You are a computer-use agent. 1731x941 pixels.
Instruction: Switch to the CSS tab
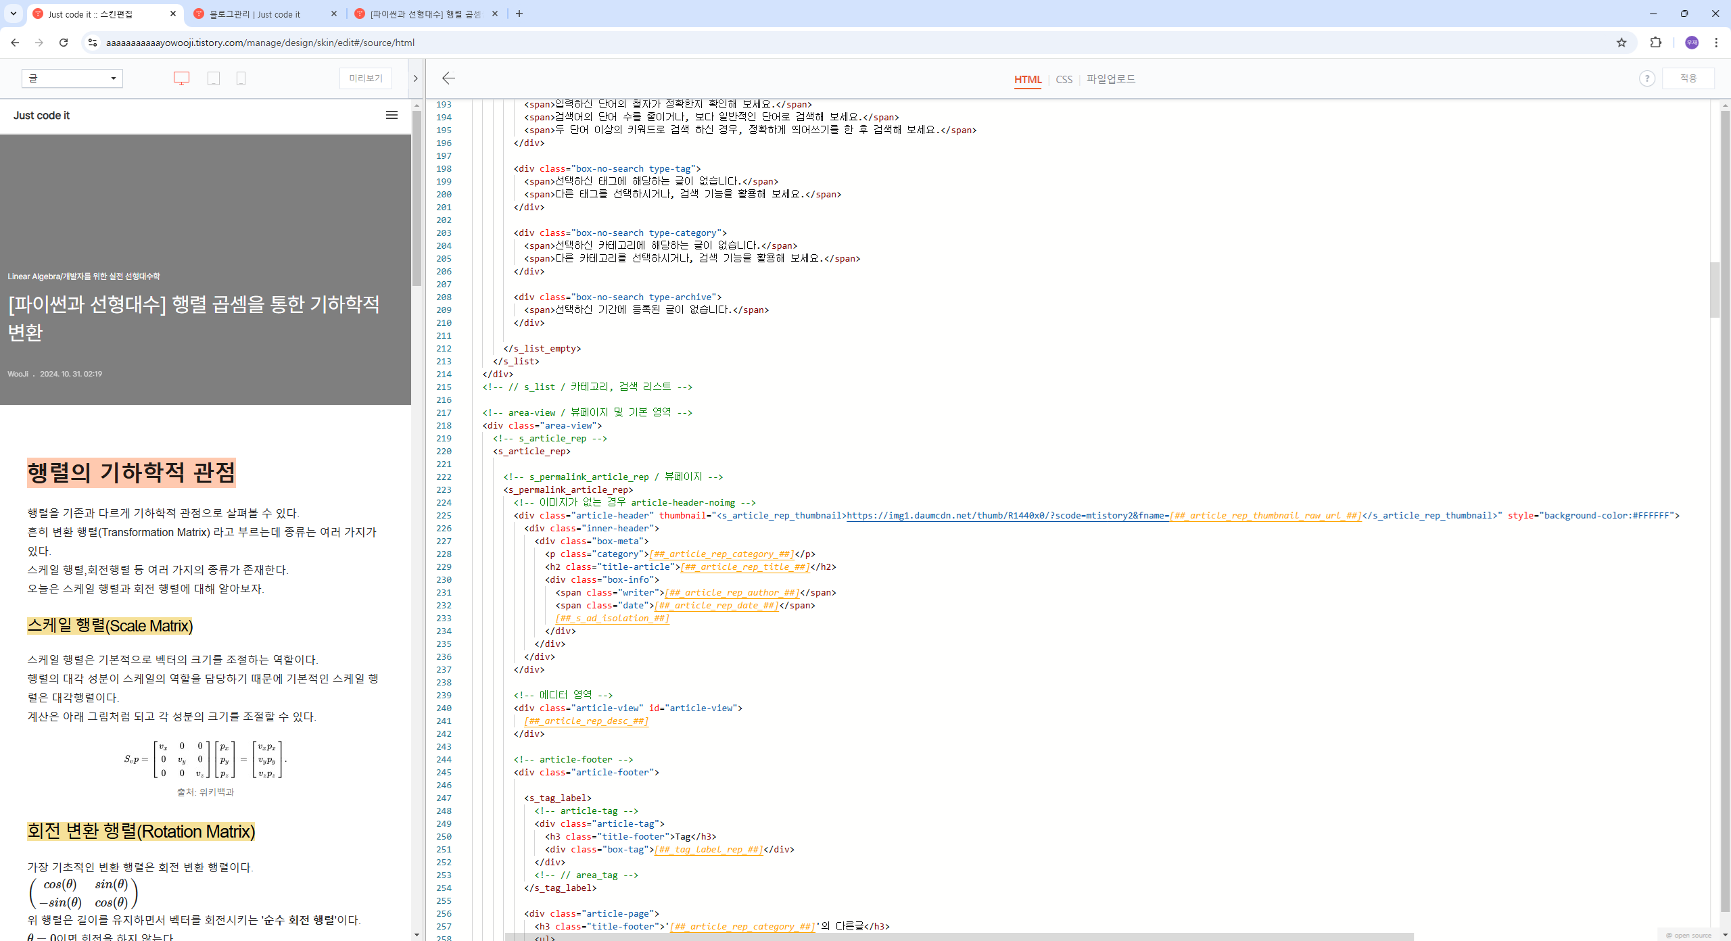1064,79
